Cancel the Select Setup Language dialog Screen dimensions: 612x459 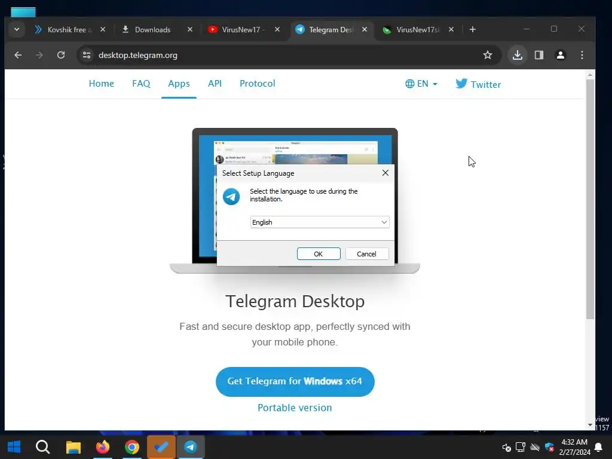[x=367, y=253]
